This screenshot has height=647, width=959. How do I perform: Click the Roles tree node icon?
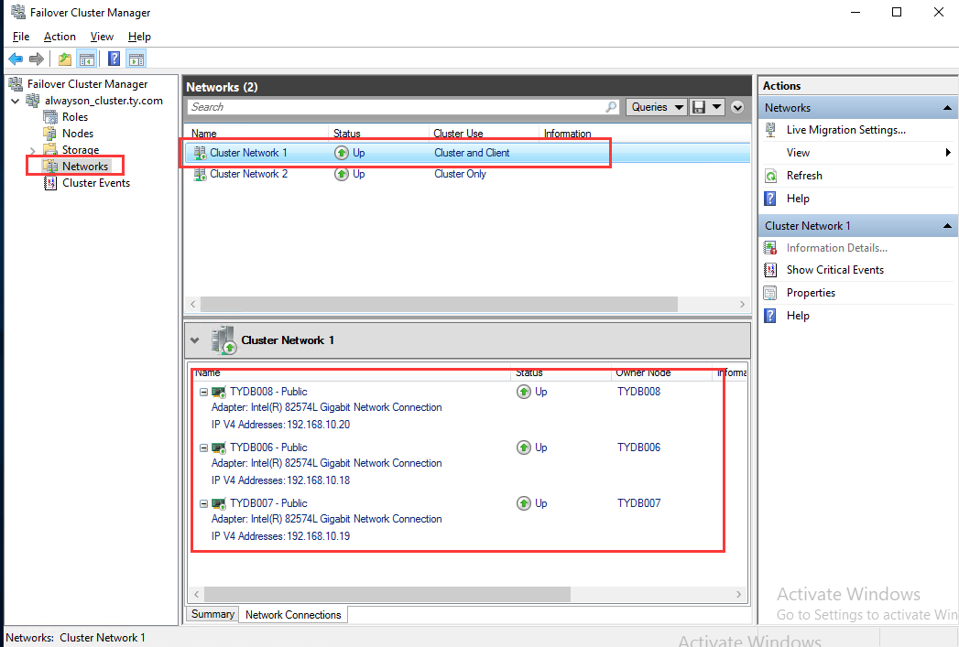[50, 117]
